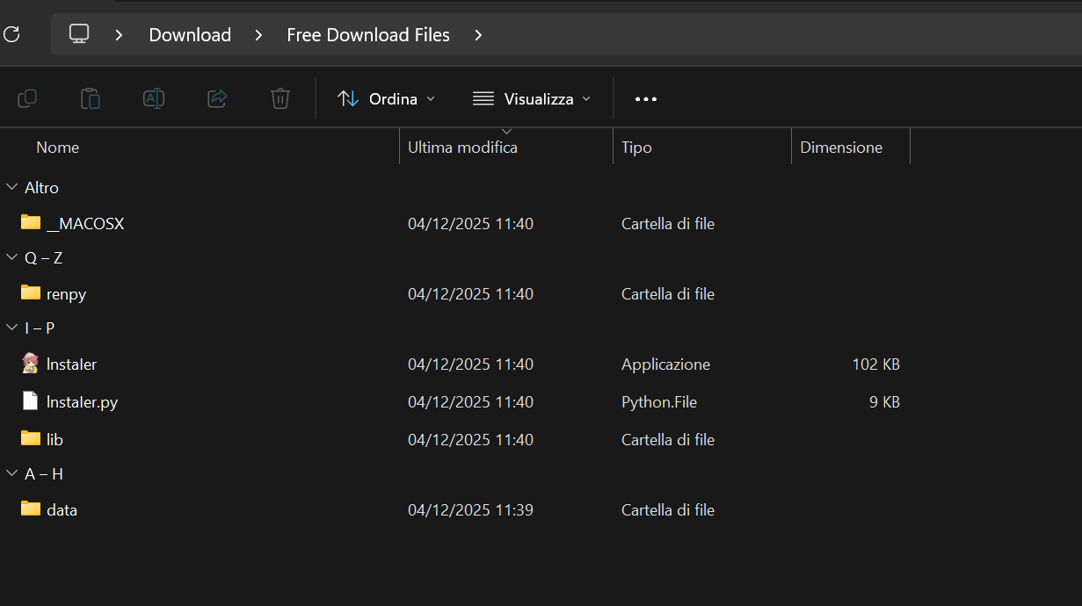Collapse the I – P group
This screenshot has height=606, width=1082.
(12, 328)
